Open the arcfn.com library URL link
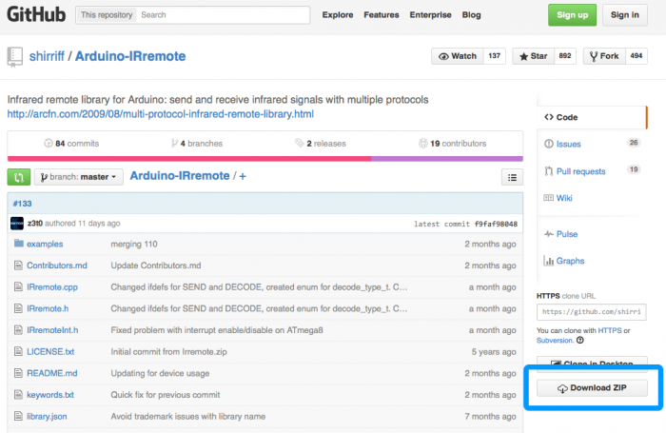Screen dimensions: 666x433 161,114
